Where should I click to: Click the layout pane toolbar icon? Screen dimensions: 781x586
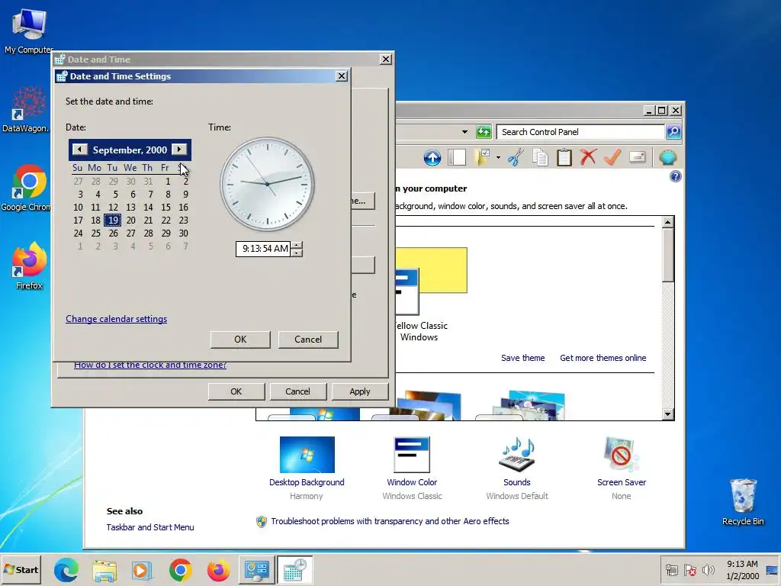(x=456, y=157)
